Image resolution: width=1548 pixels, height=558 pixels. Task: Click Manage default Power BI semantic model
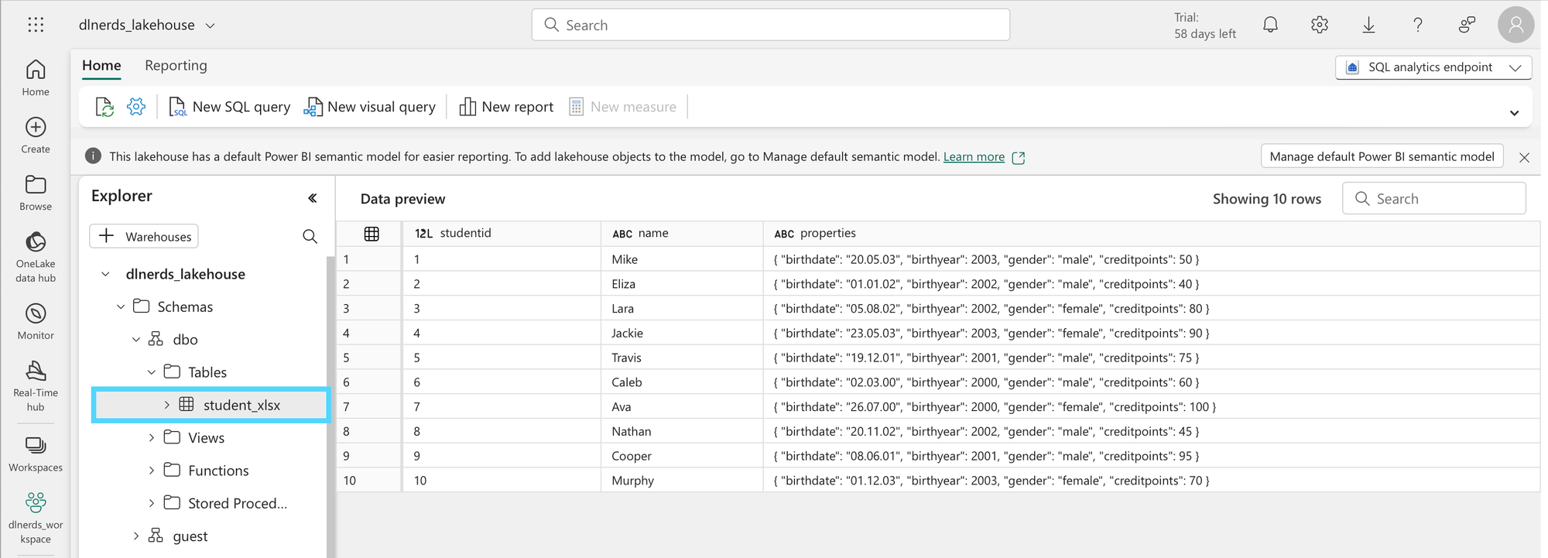pos(1382,156)
